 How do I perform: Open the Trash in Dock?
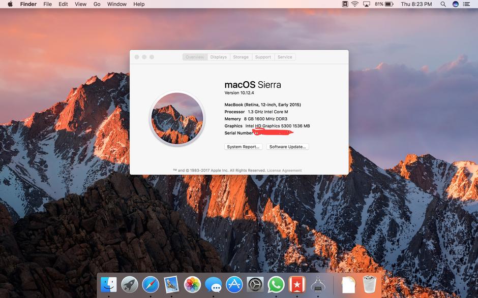tap(370, 285)
